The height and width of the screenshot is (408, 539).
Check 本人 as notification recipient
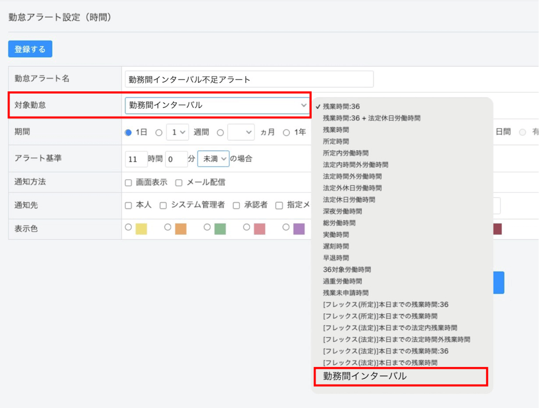pyautogui.click(x=128, y=206)
